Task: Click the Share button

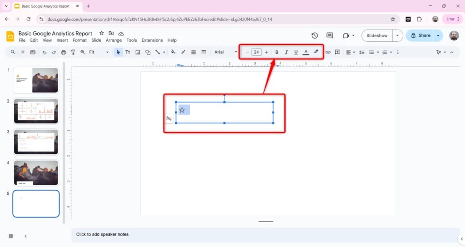Action: (x=420, y=35)
